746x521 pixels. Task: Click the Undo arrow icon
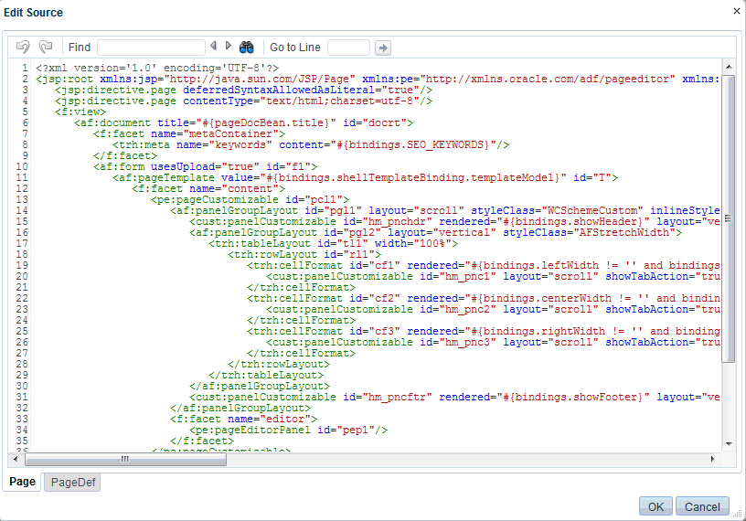coord(23,47)
